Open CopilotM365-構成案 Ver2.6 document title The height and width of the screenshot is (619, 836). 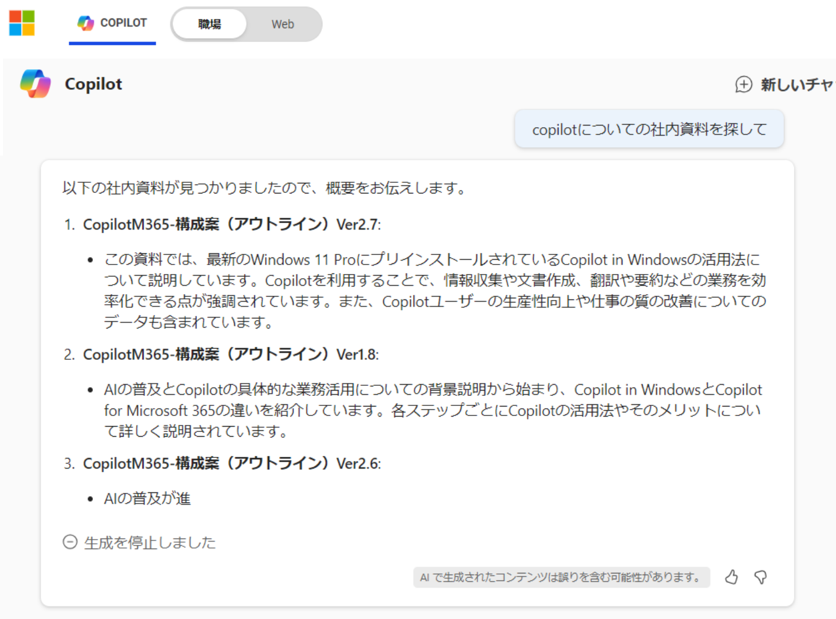[231, 463]
